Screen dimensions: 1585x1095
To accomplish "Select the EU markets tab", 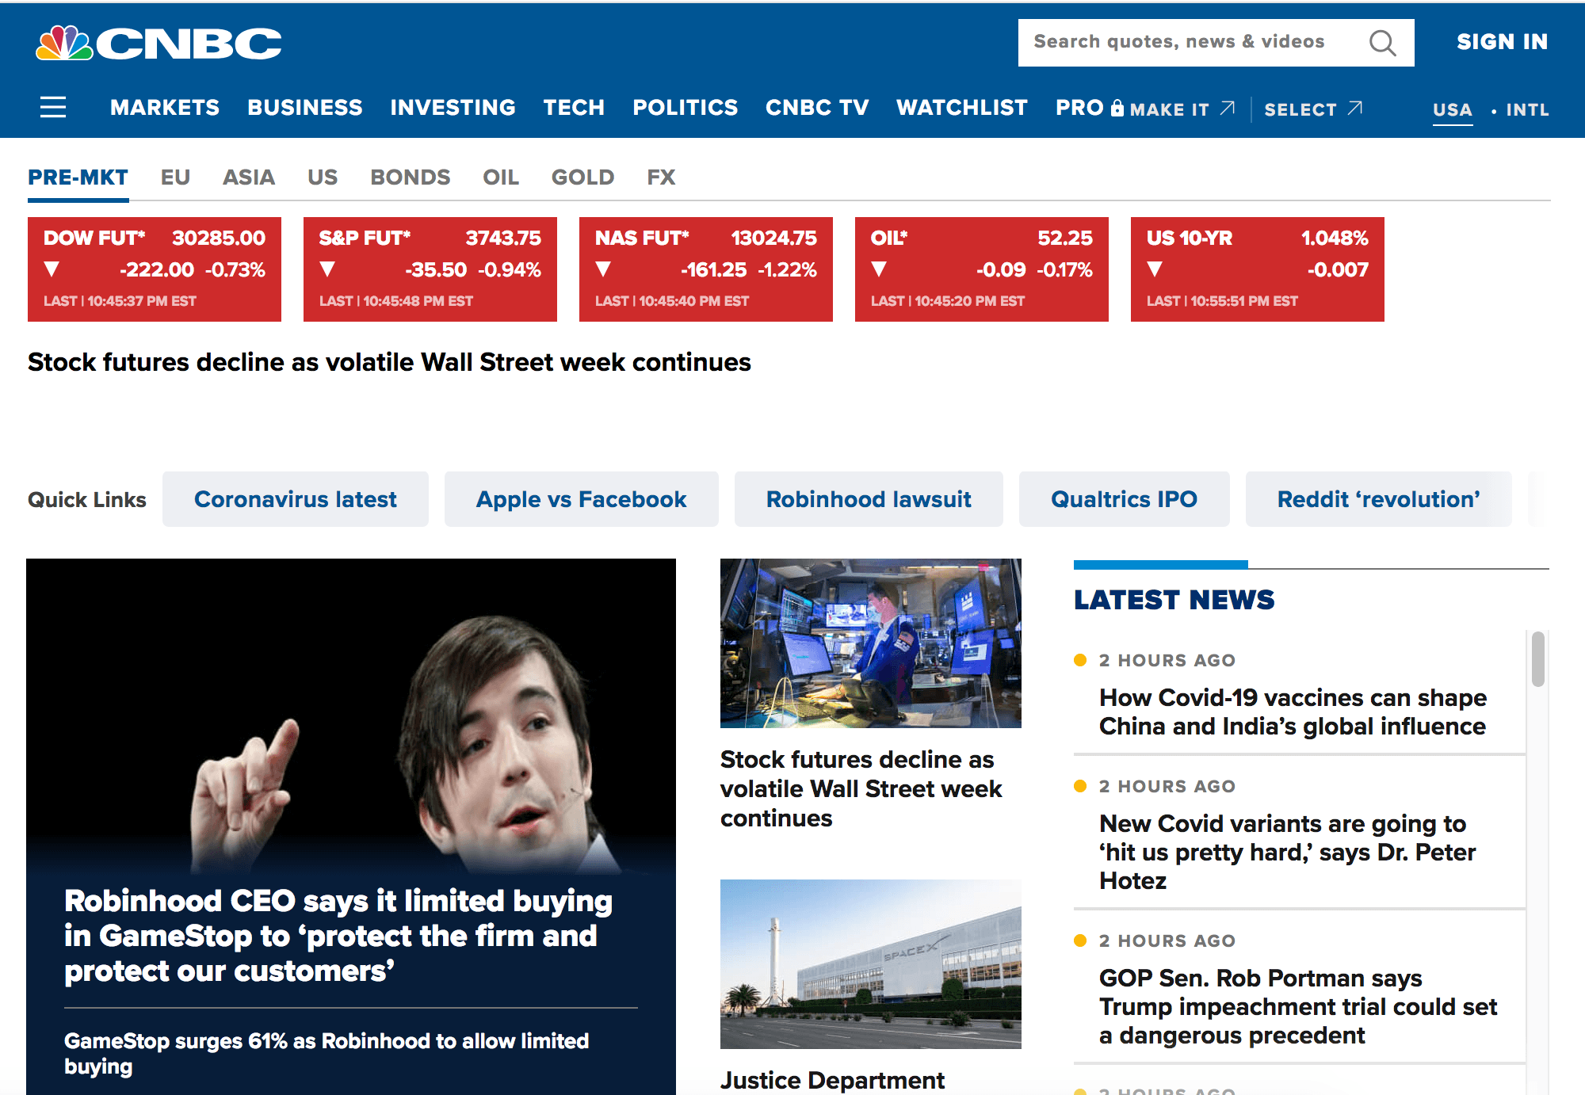I will (175, 177).
